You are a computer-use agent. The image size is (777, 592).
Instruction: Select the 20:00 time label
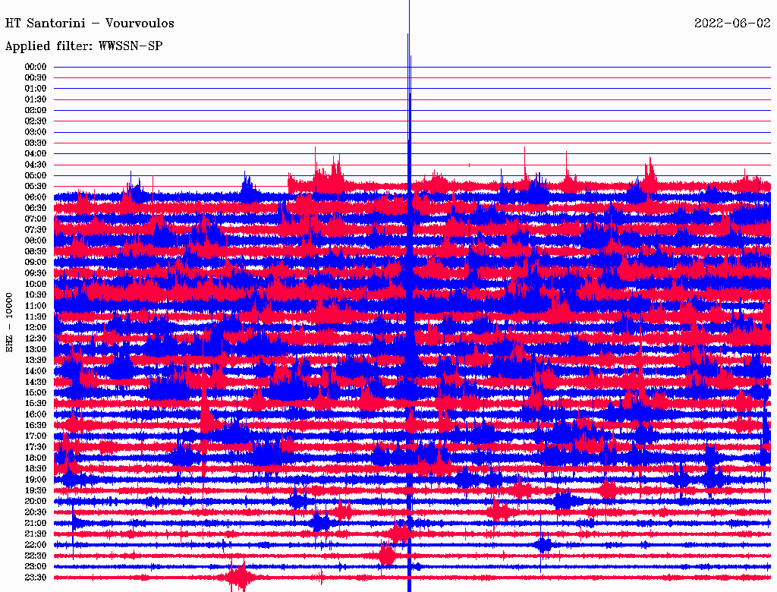tap(36, 501)
